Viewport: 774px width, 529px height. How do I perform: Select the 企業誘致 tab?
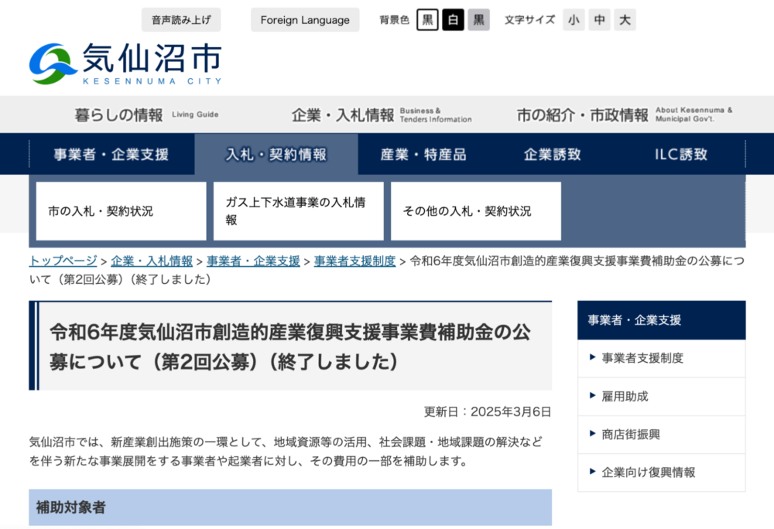[x=553, y=155]
